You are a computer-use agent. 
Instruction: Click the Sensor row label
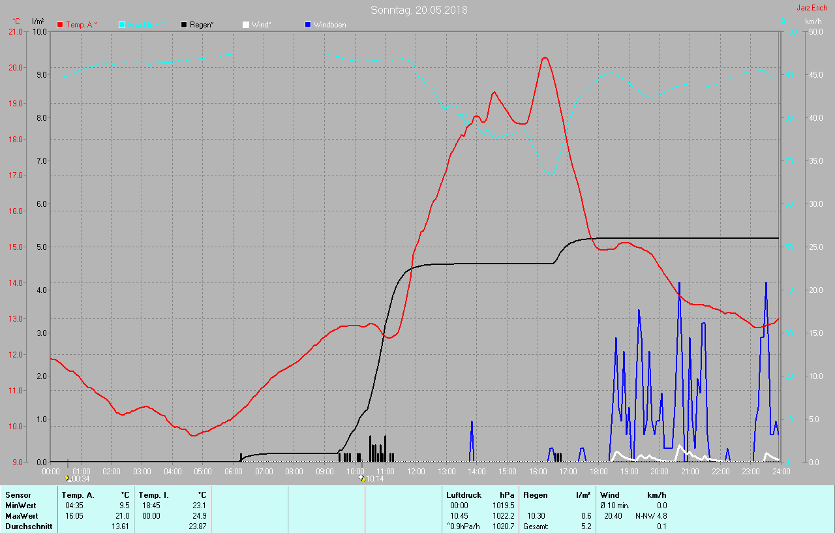pos(18,495)
